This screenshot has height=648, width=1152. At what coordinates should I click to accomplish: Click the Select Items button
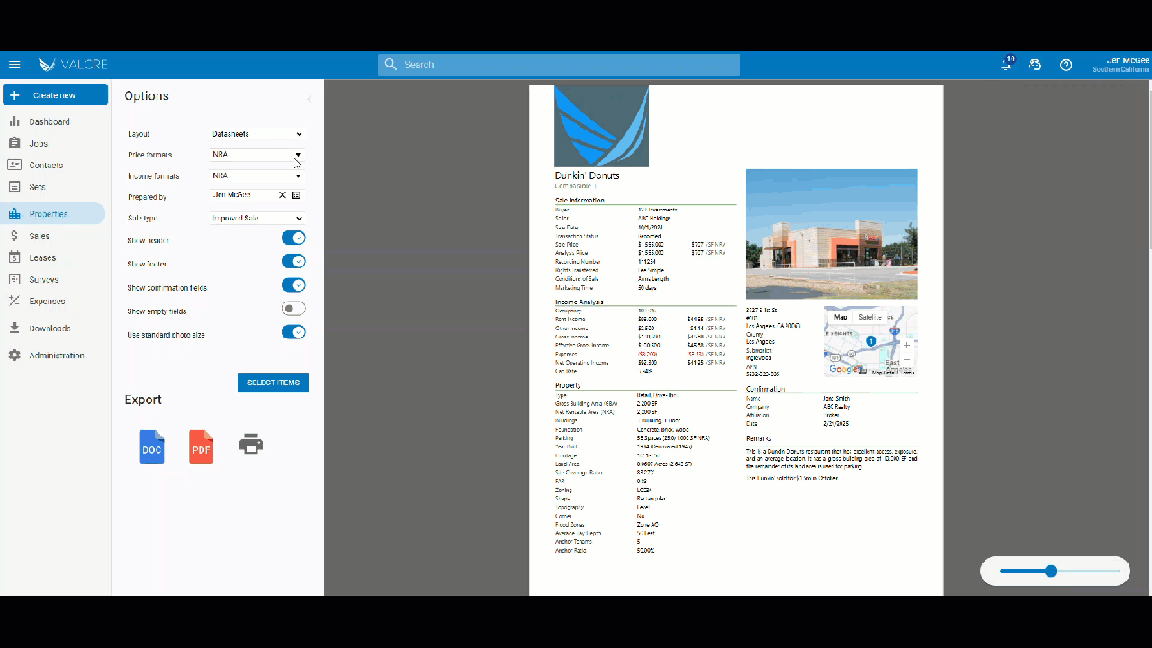tap(273, 382)
